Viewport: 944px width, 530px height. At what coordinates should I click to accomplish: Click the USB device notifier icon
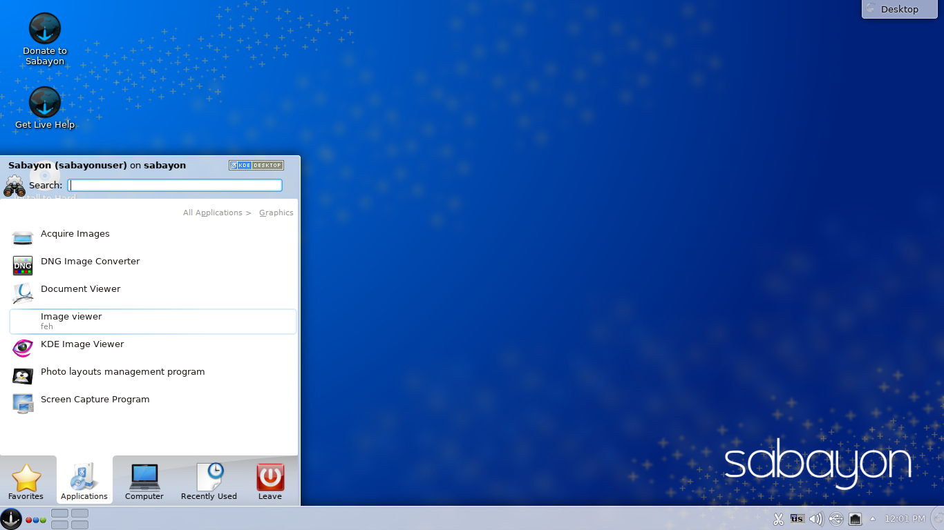tap(836, 519)
